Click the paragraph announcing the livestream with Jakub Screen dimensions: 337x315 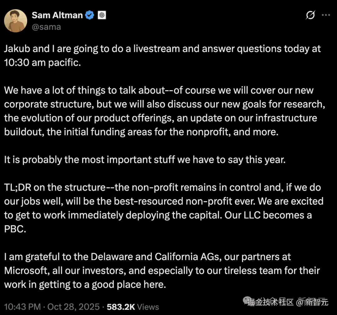(162, 49)
